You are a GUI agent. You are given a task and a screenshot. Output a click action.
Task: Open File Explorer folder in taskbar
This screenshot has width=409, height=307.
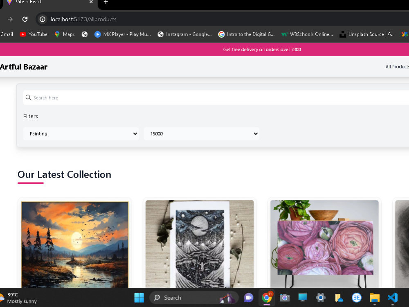pyautogui.click(x=374, y=298)
